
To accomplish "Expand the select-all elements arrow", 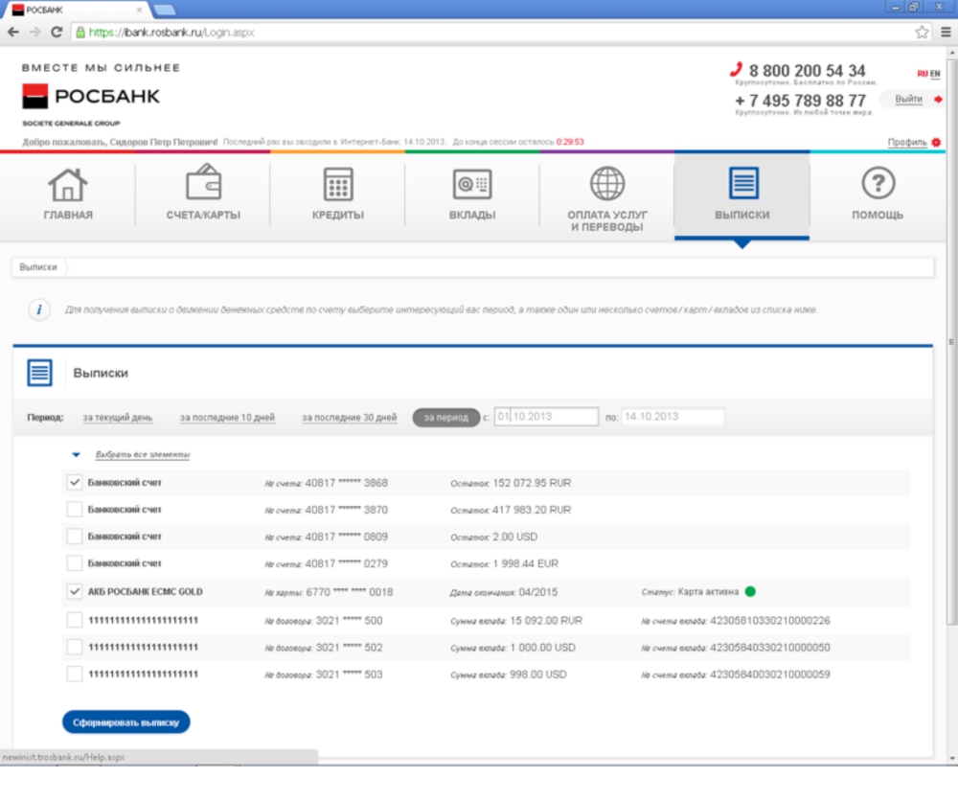I will [x=76, y=454].
